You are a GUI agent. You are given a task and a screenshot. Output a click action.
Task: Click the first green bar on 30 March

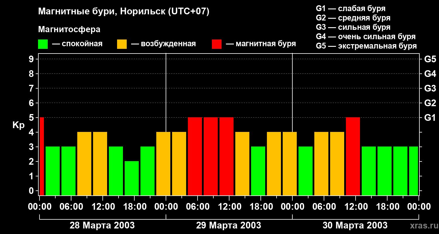point(306,171)
